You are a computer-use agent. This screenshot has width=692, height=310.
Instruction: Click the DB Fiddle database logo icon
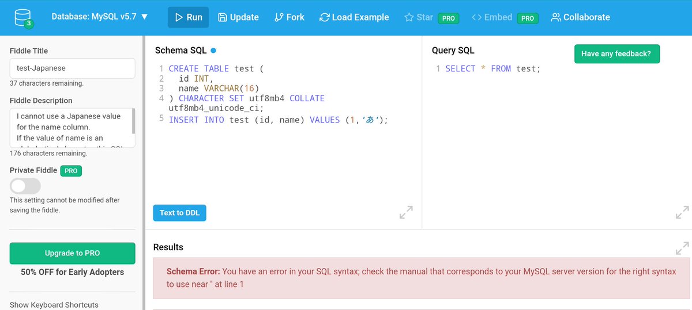[23, 18]
